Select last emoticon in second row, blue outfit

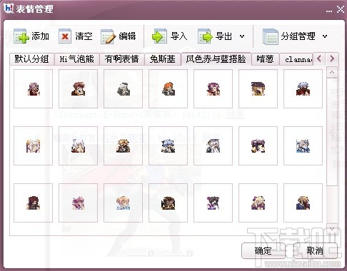pyautogui.click(x=303, y=145)
